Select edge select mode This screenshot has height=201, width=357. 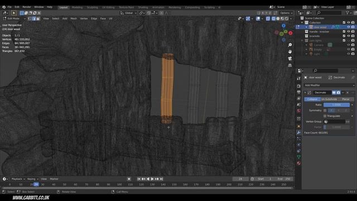34,18
